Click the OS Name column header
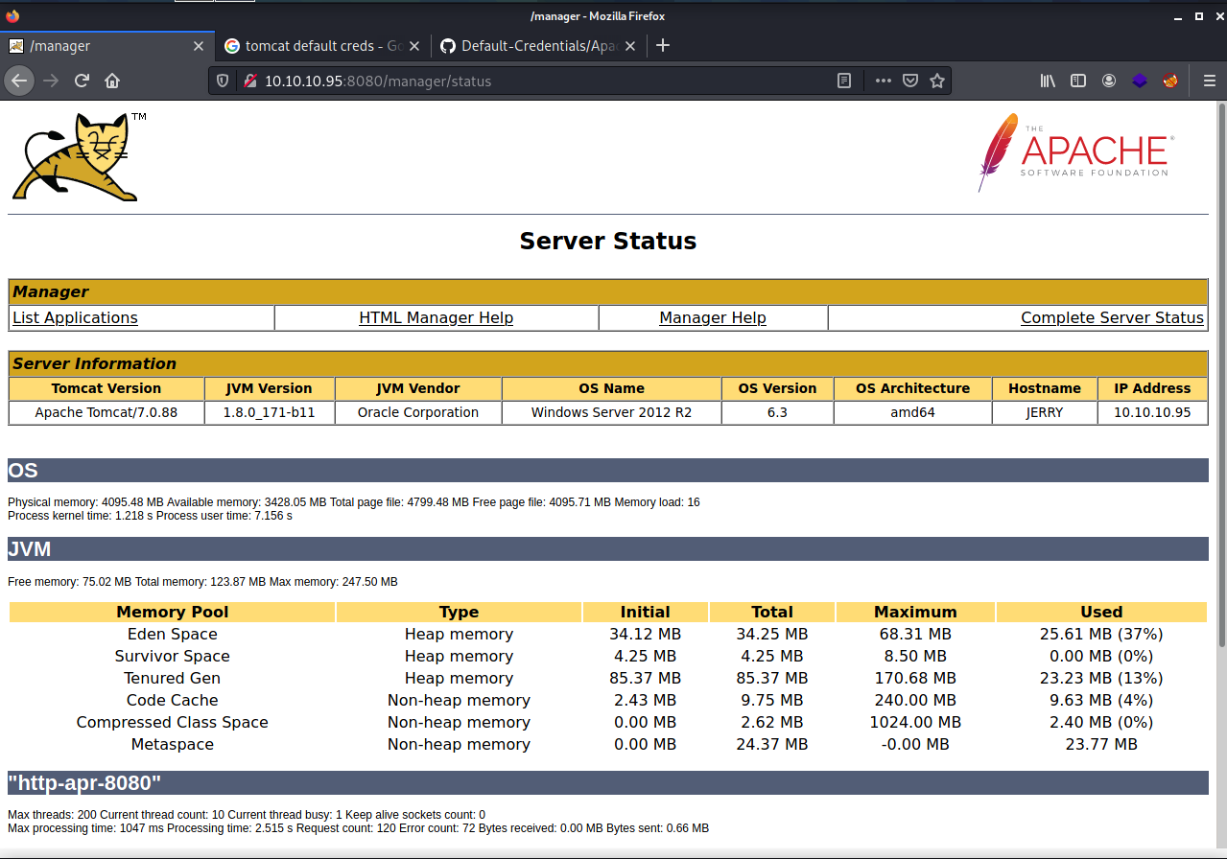1227x859 pixels. click(612, 388)
